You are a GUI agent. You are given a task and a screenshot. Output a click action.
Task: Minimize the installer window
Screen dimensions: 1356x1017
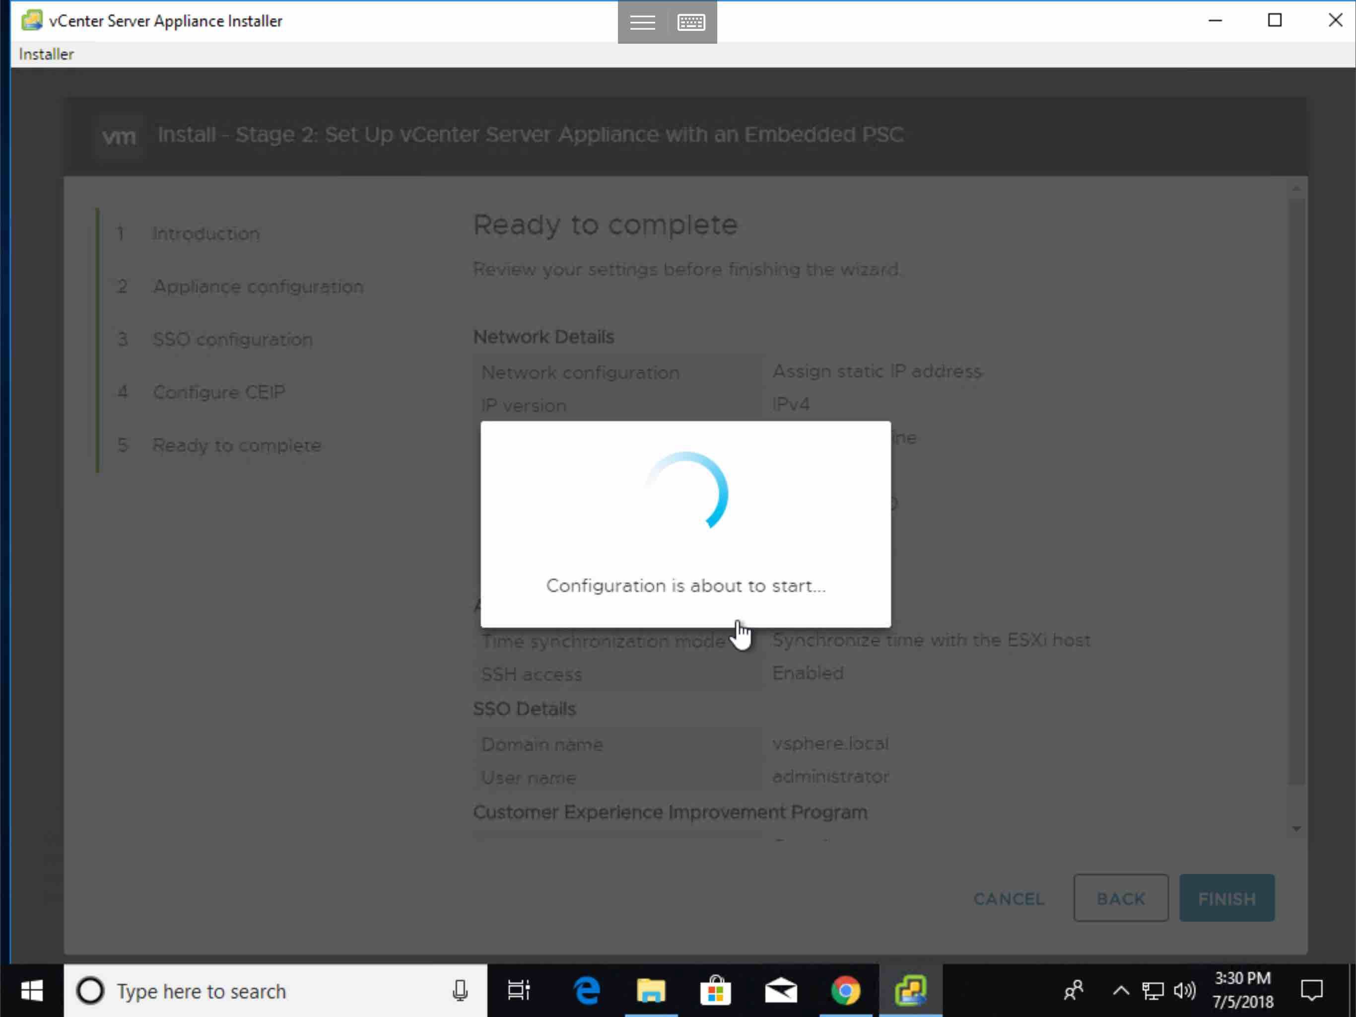(x=1215, y=21)
